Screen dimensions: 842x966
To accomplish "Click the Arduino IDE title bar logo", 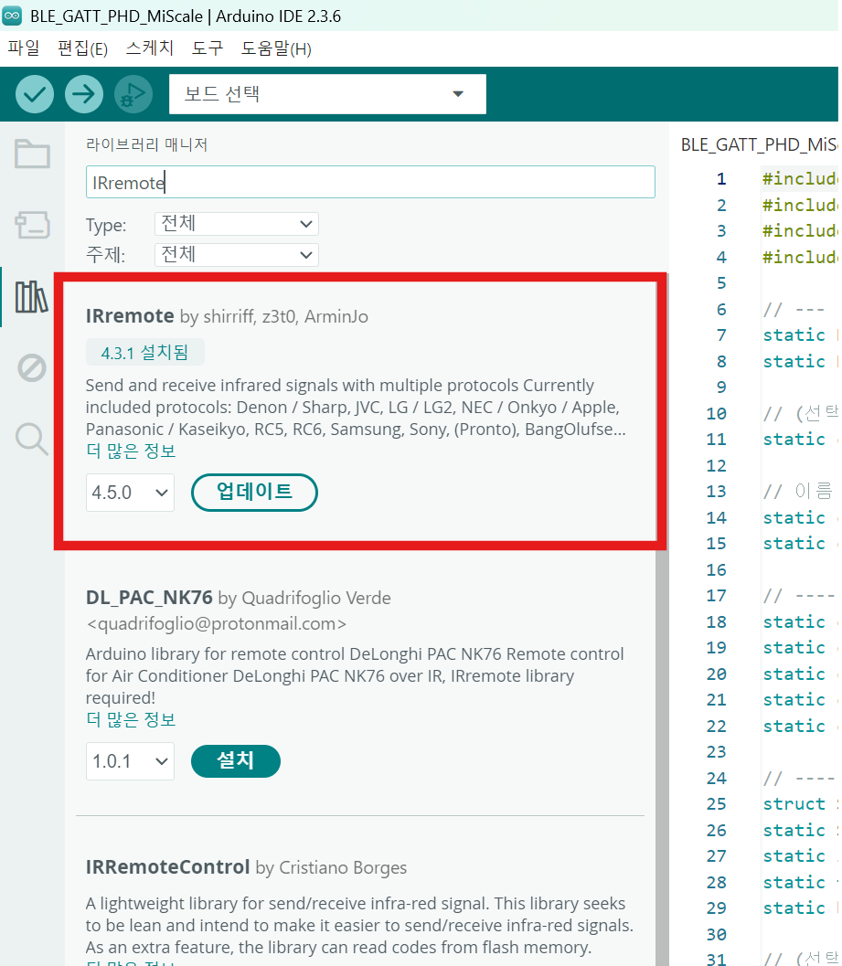I will pos(12,16).
